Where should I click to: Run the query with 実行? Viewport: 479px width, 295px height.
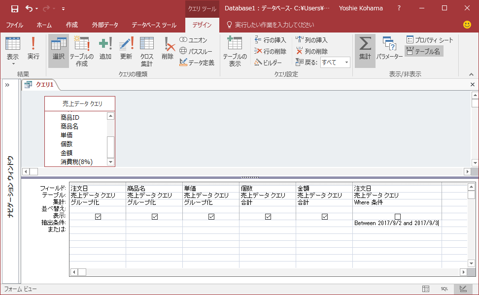[x=34, y=48]
